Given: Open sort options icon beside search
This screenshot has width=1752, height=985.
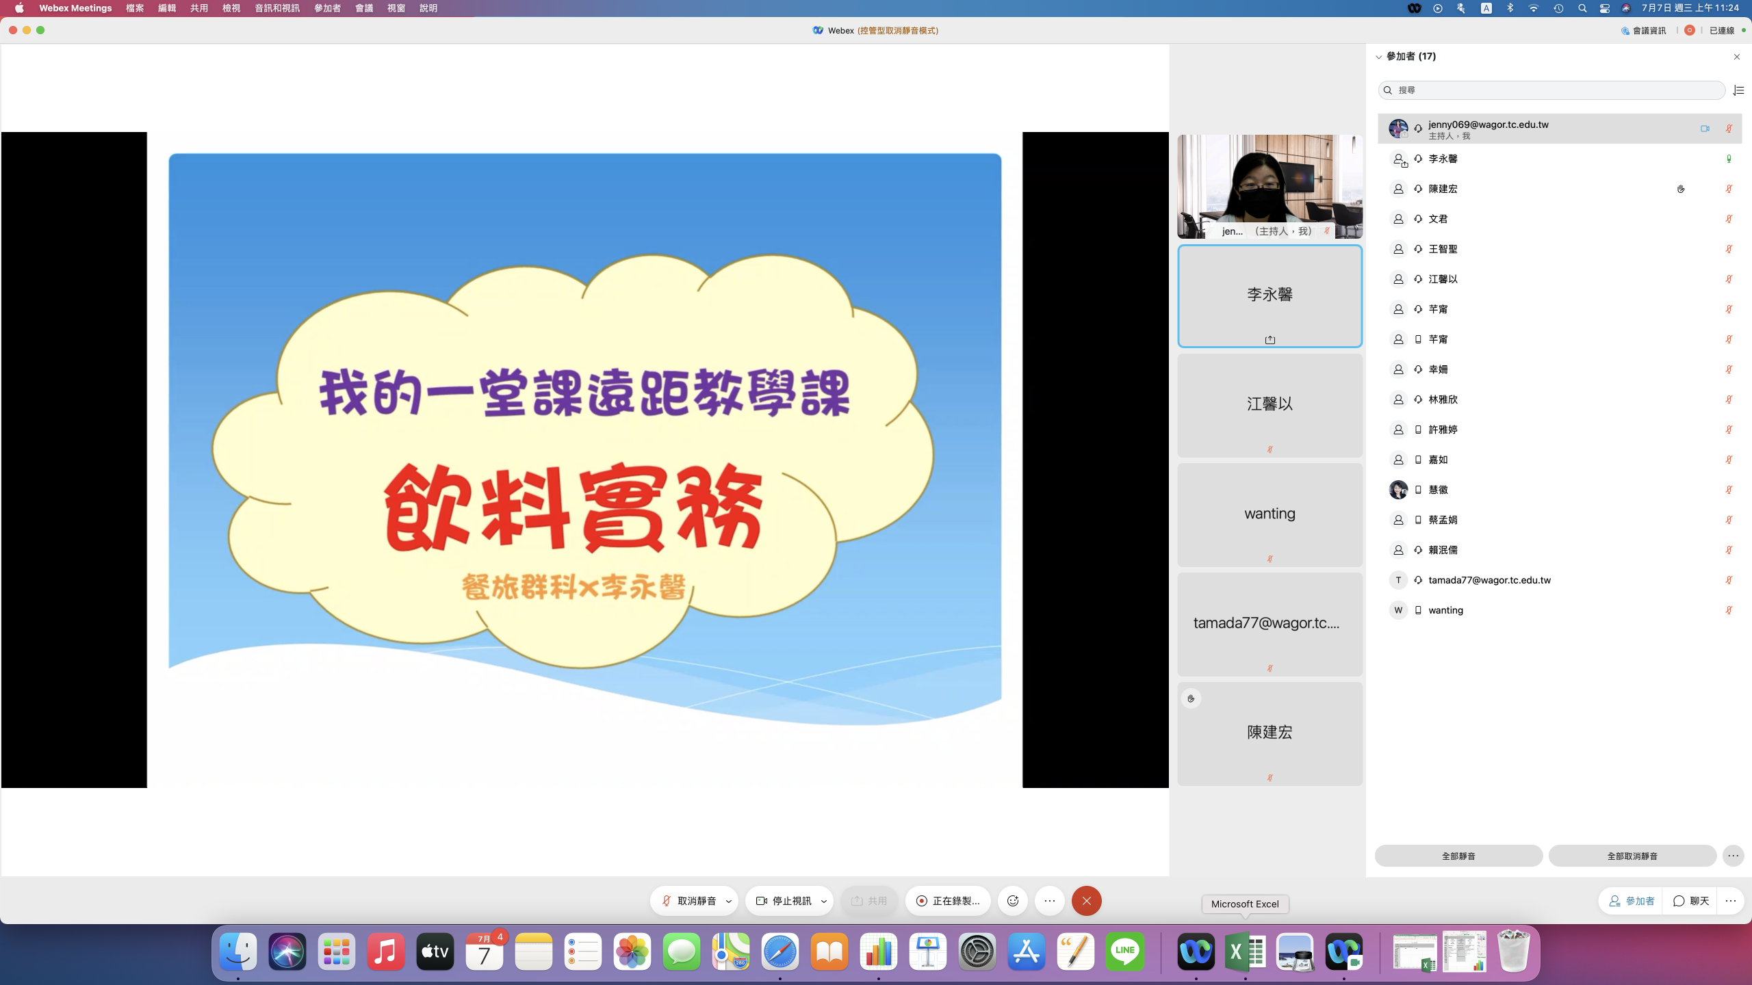Looking at the screenshot, I should [x=1738, y=90].
